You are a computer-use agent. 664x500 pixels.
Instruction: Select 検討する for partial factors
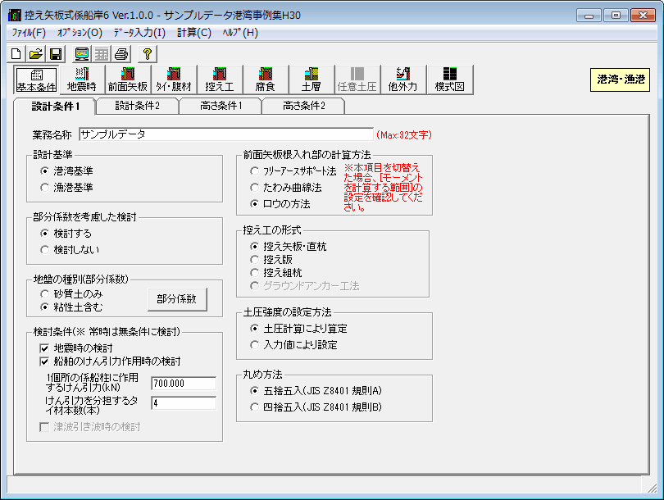click(x=66, y=234)
